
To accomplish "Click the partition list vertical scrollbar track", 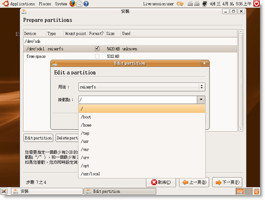I will point(241,80).
